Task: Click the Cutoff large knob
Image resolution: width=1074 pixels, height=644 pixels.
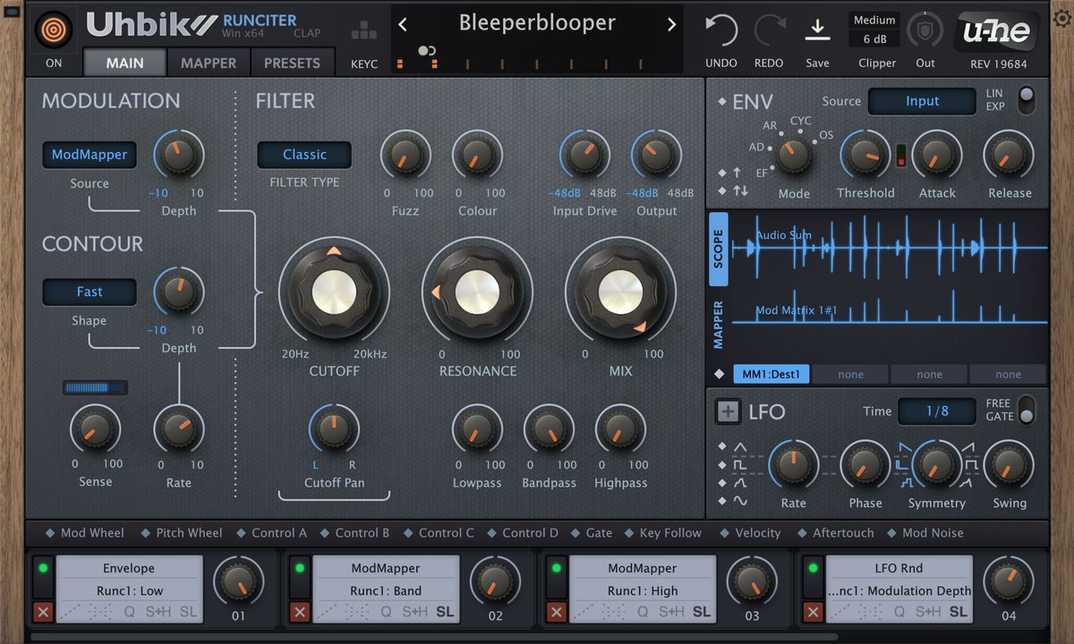Action: click(x=334, y=292)
